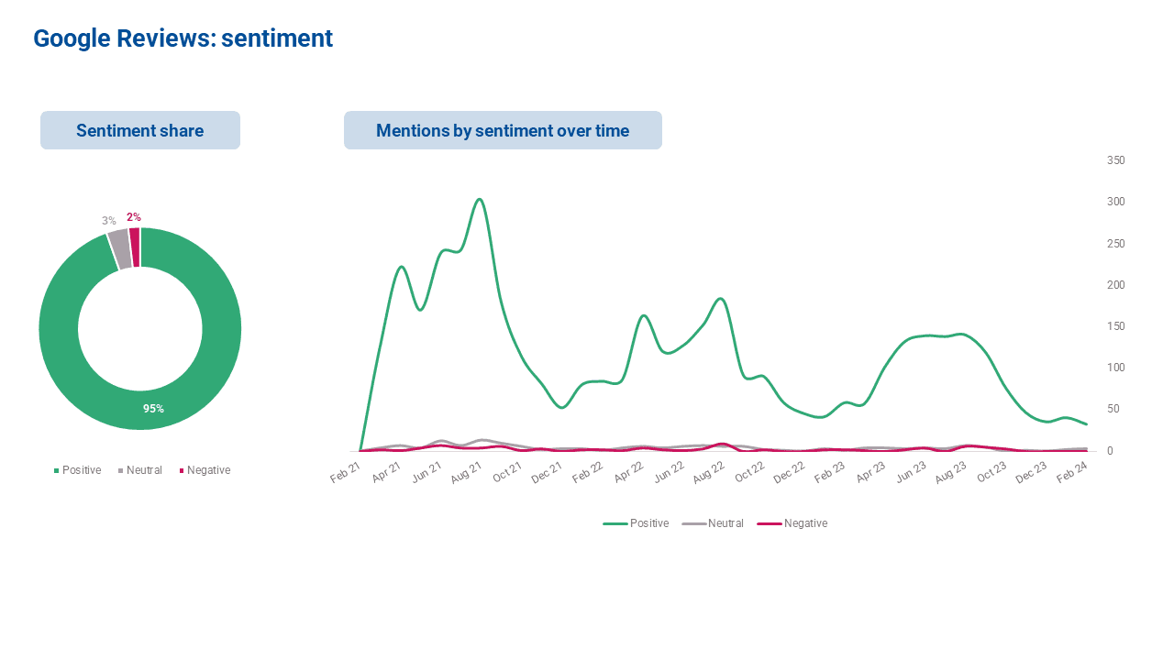Click Positive line legend below line chart
The height and width of the screenshot is (660, 1174).
pyautogui.click(x=636, y=523)
